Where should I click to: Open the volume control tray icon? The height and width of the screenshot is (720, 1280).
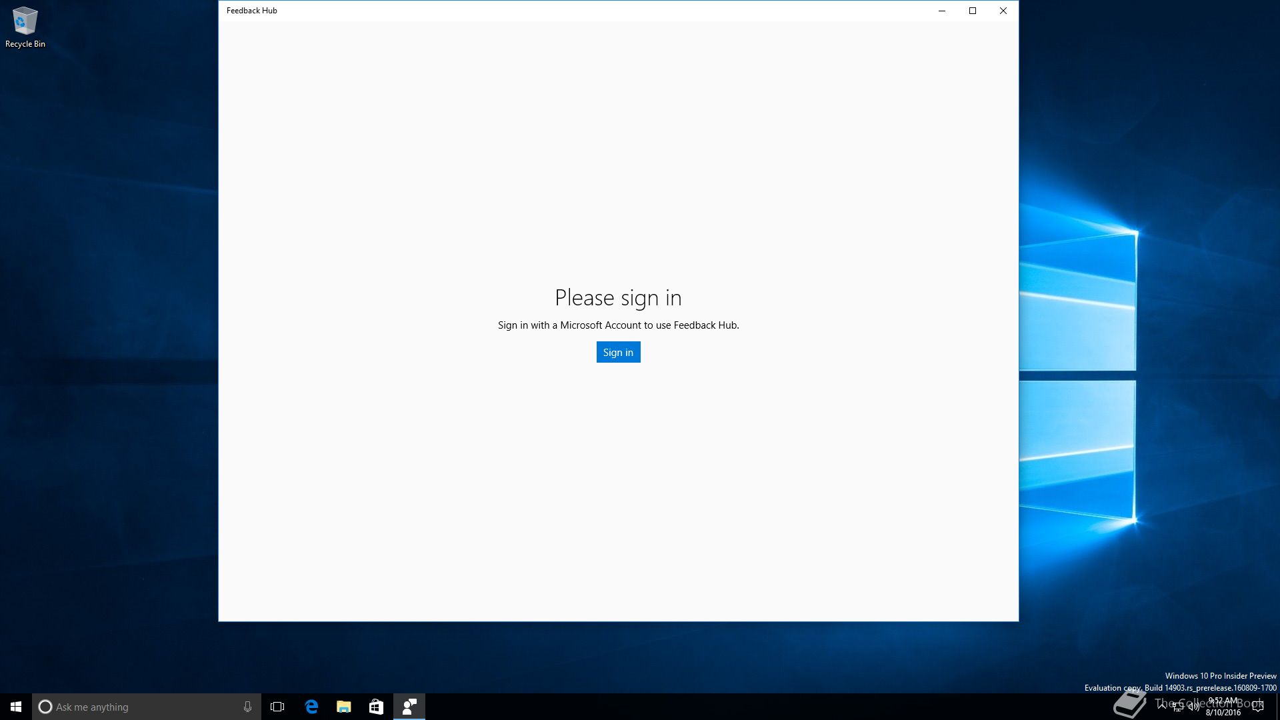[x=1194, y=707]
